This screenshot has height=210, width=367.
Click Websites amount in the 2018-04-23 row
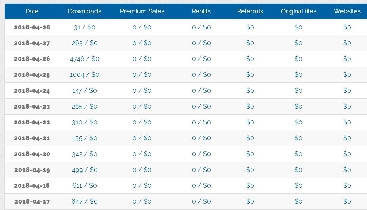pyautogui.click(x=347, y=106)
